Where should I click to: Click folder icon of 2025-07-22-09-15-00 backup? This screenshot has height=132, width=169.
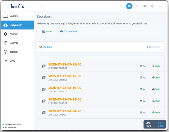(x=44, y=66)
